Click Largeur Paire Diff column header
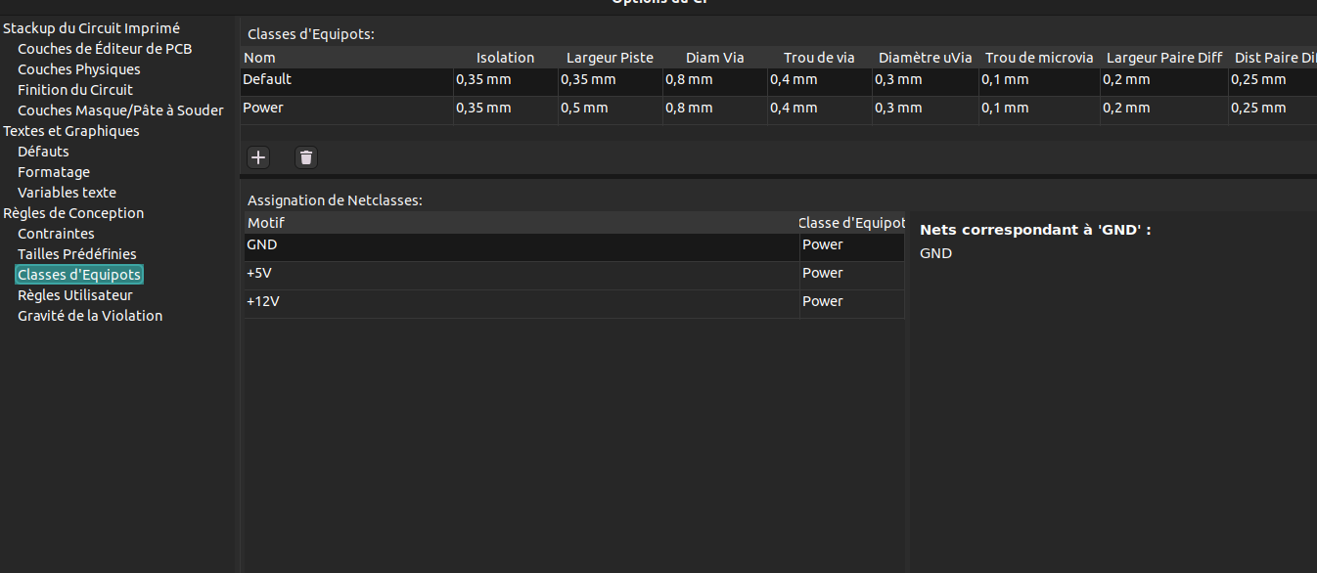 [x=1164, y=58]
